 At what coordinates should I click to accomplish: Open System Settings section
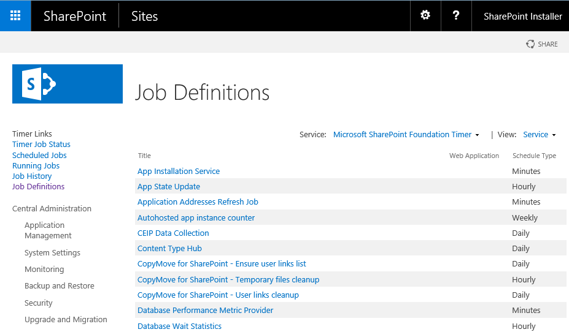[x=52, y=253]
